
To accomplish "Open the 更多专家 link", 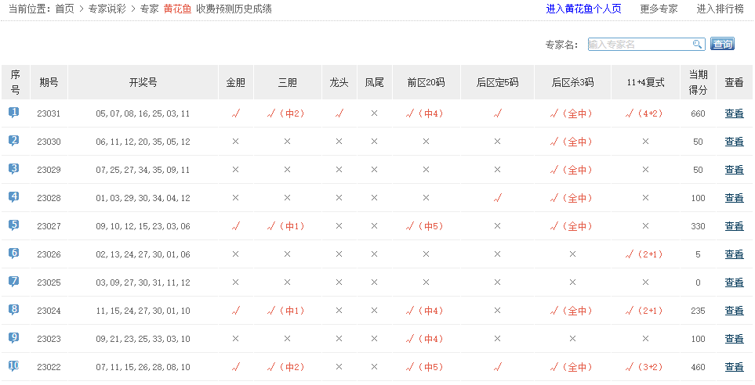I will pyautogui.click(x=659, y=9).
